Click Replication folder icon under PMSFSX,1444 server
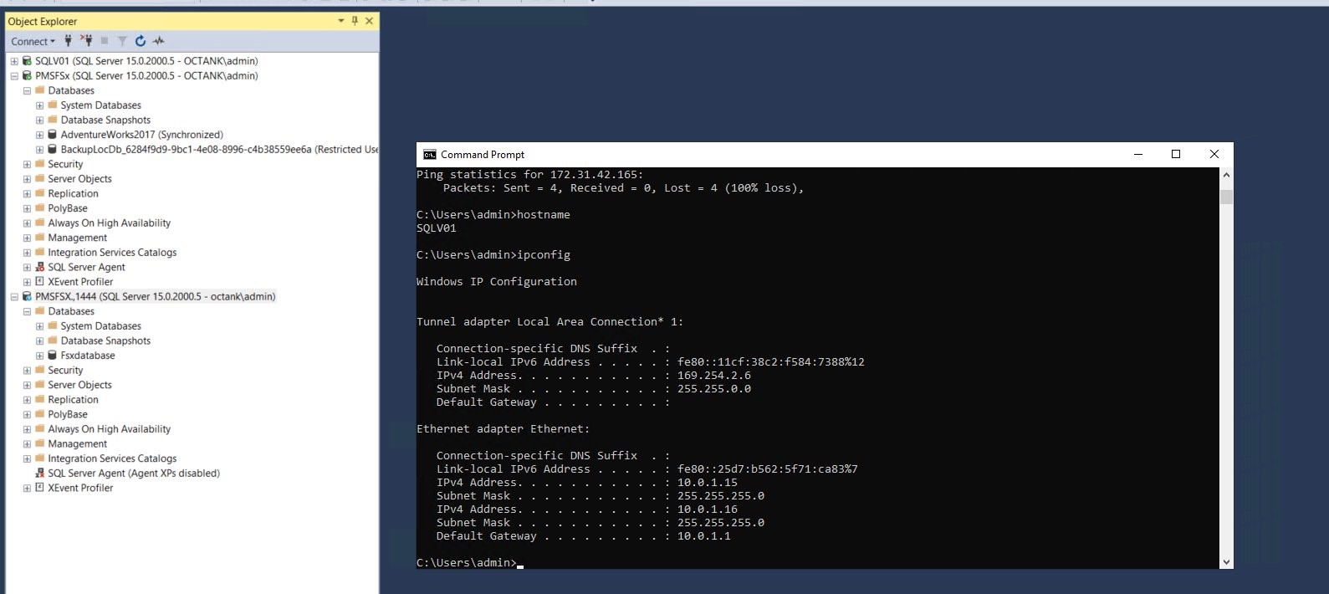The height and width of the screenshot is (594, 1329). click(x=39, y=399)
